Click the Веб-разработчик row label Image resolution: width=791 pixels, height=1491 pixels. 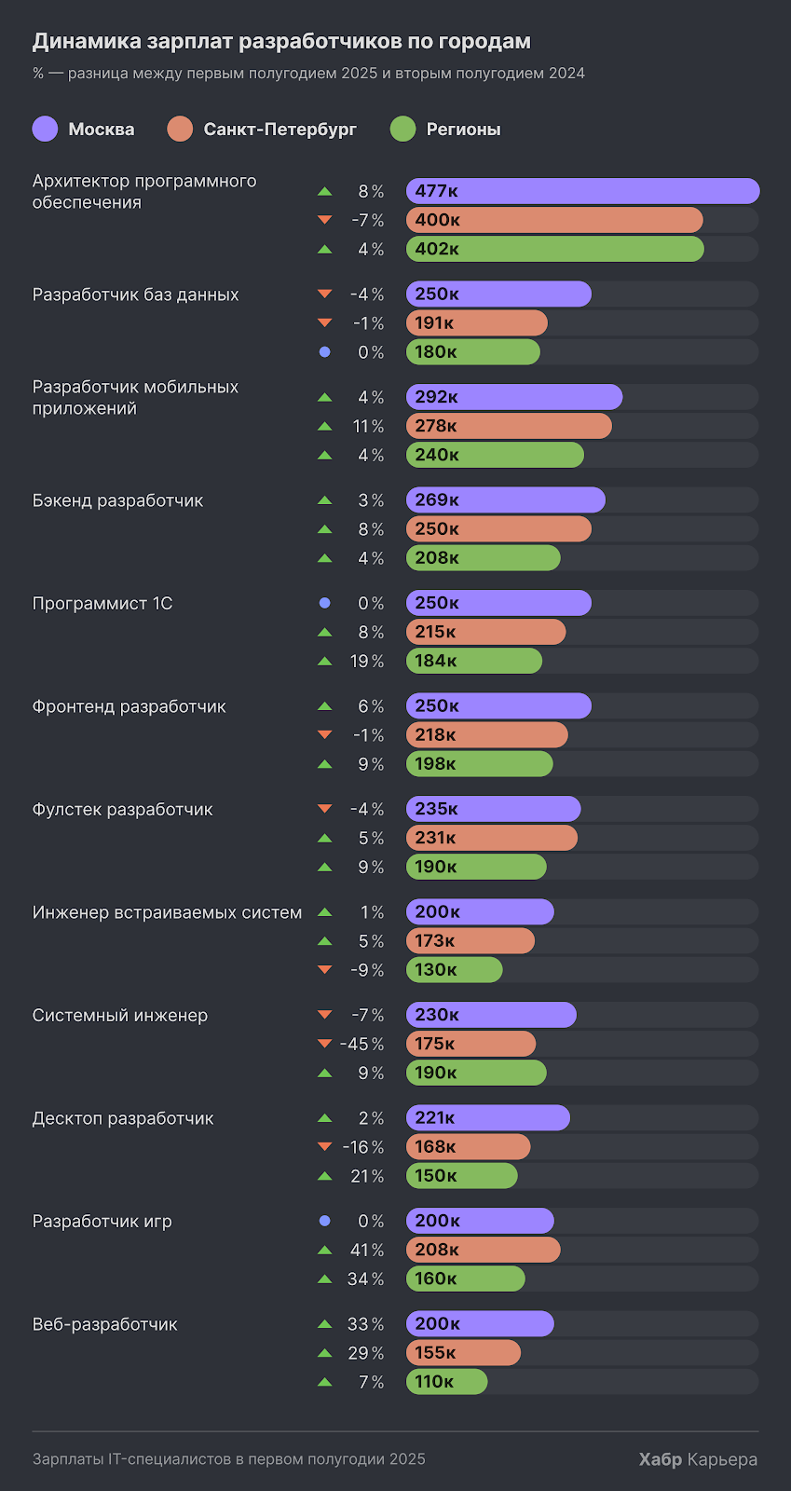pyautogui.click(x=105, y=1324)
